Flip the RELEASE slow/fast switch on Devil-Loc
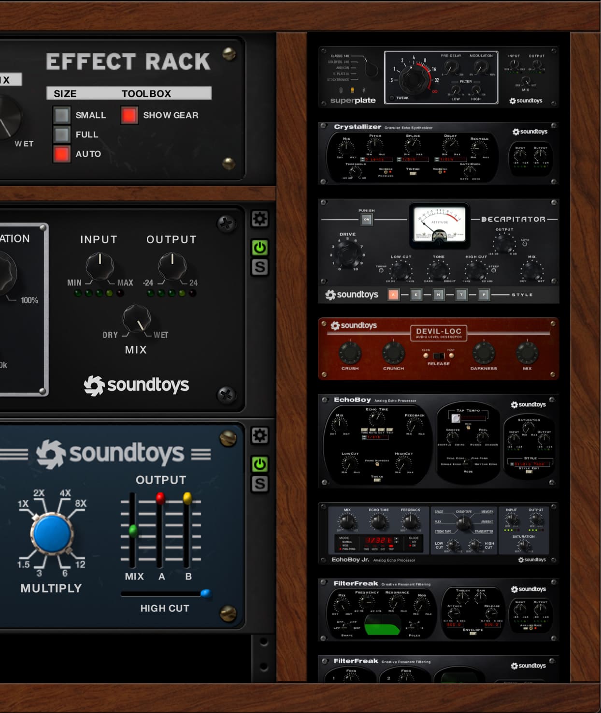The image size is (601, 713). pos(438,356)
